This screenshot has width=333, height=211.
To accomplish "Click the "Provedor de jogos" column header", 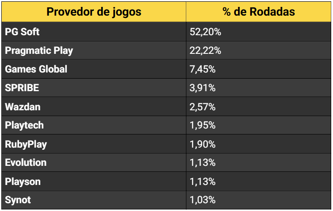I will (94, 12).
